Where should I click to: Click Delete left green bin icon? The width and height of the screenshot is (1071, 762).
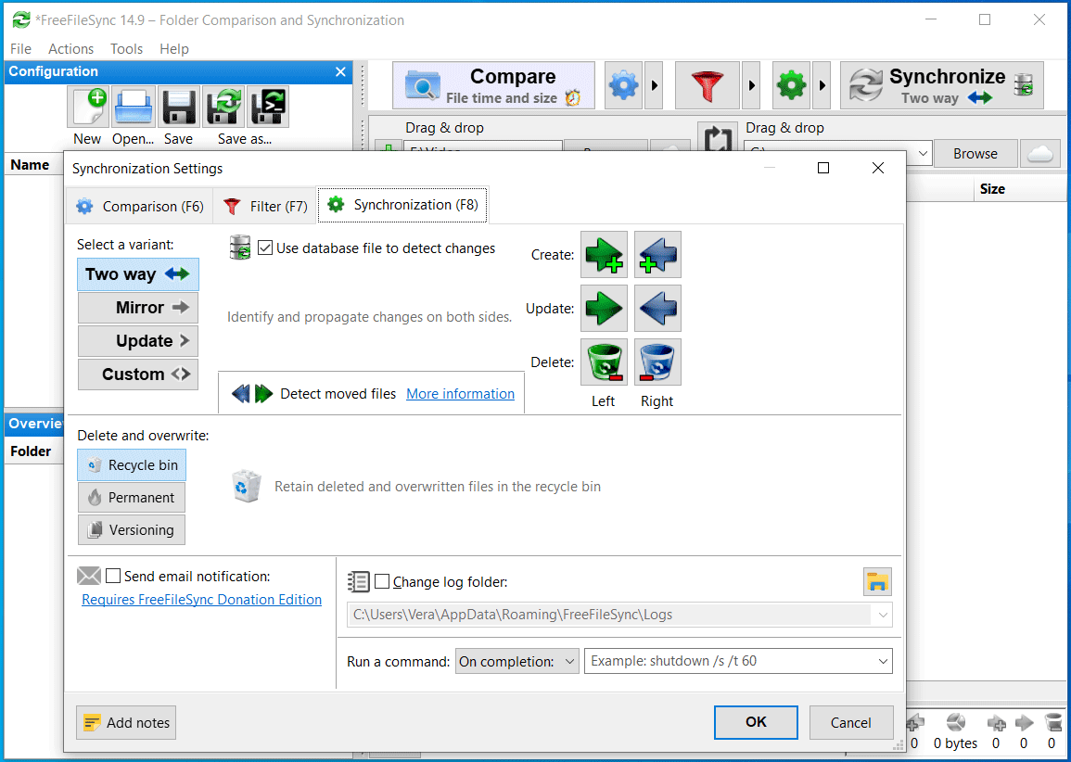coord(604,362)
